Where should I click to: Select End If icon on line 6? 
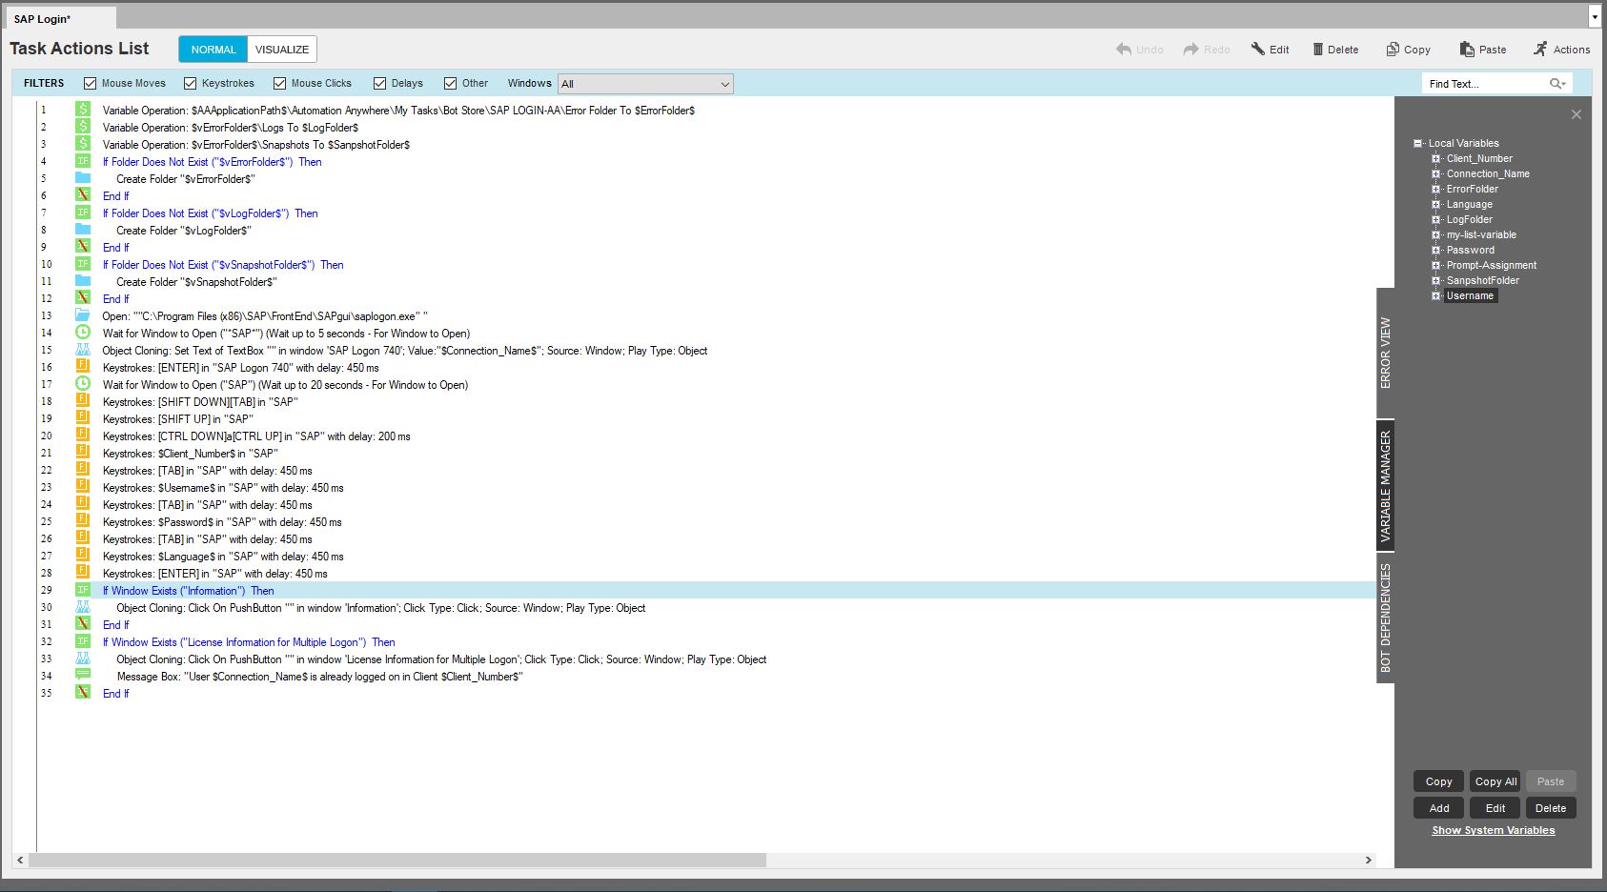click(83, 195)
